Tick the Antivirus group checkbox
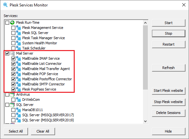Image resolution: width=189 pixels, height=139 pixels. [7, 95]
